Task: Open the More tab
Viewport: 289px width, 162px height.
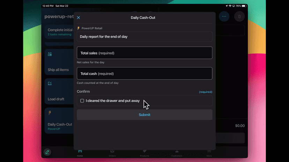Action: click(209, 153)
